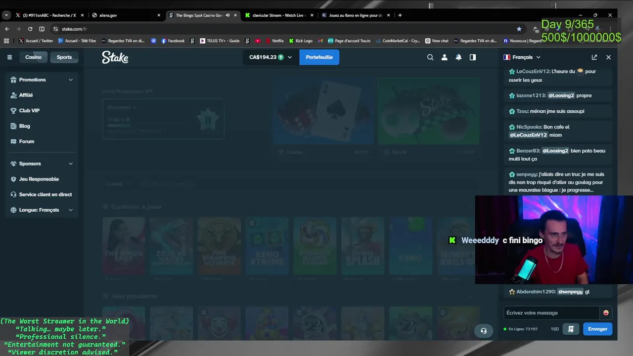
Task: Click username LeCouzEnV12 in chat
Action: (532, 71)
